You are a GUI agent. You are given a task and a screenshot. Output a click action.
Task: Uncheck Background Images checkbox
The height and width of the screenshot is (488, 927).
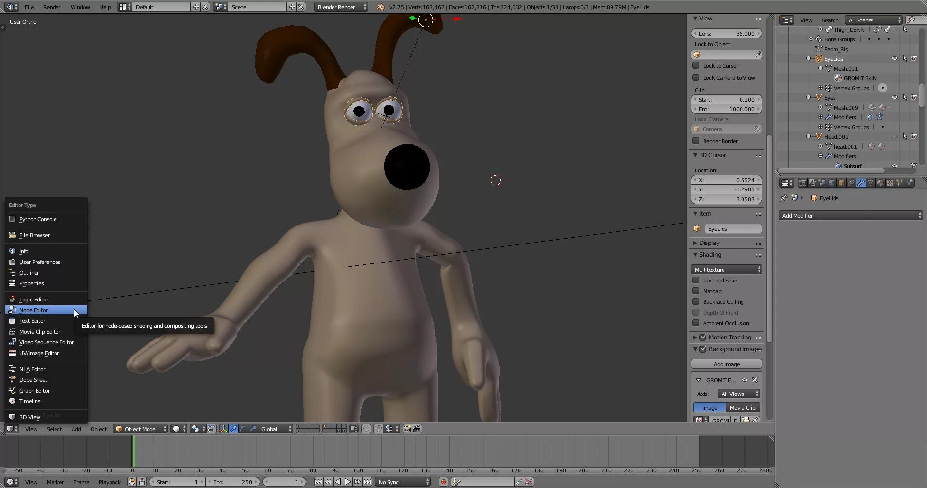pyautogui.click(x=703, y=349)
